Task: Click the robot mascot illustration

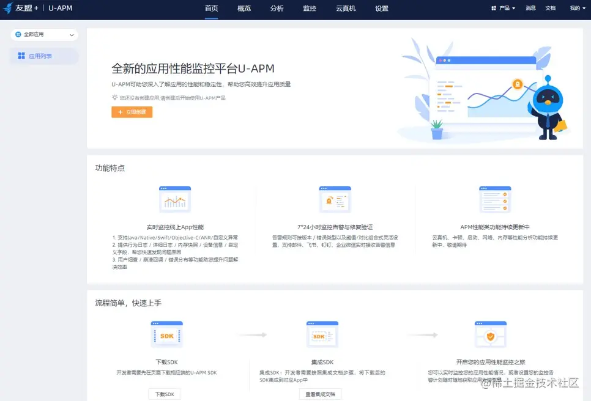Action: 548,108
